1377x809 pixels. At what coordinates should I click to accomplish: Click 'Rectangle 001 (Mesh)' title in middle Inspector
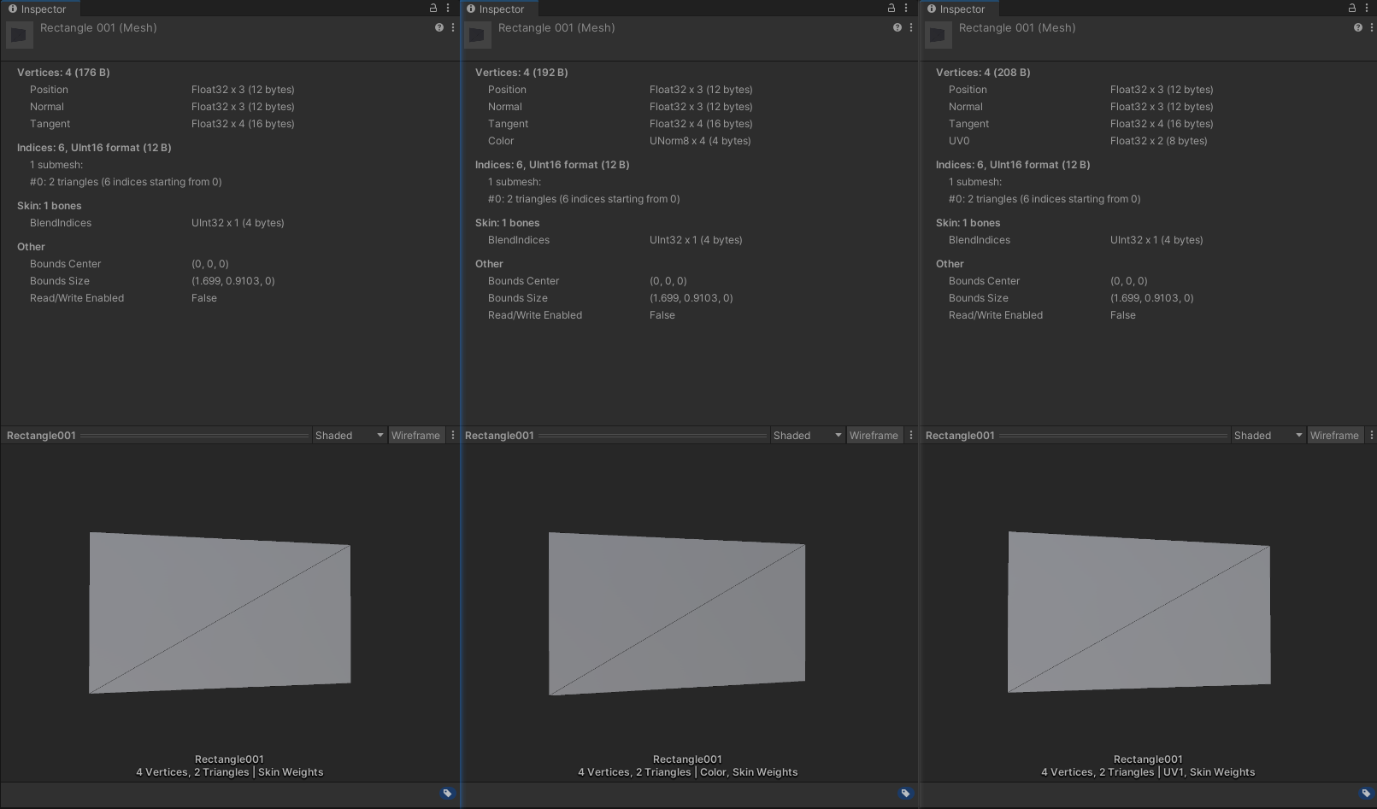(556, 27)
